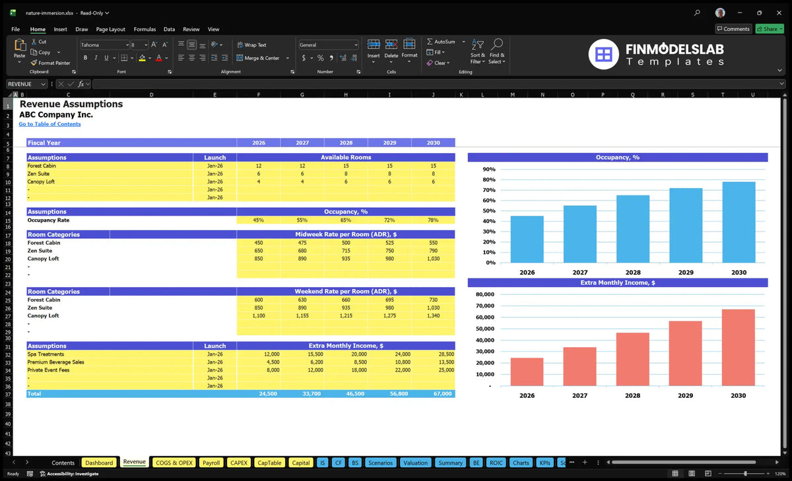Viewport: 792px width, 481px height.
Task: Open the Tahoma font name dropdown
Action: pyautogui.click(x=126, y=45)
